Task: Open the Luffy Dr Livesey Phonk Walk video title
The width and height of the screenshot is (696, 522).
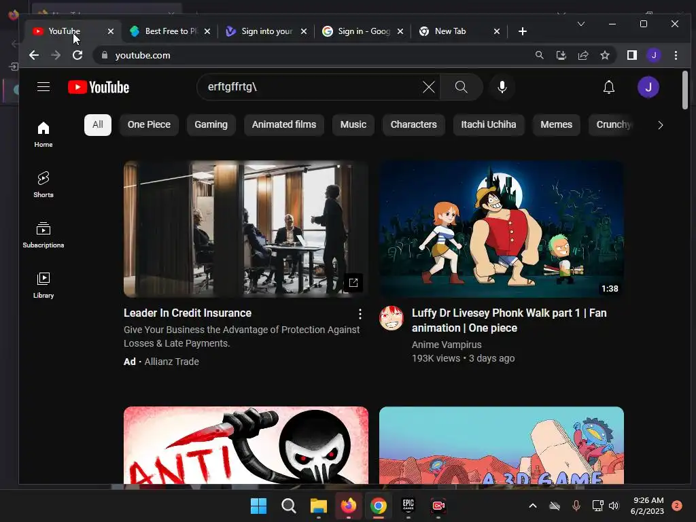Action: (x=508, y=321)
